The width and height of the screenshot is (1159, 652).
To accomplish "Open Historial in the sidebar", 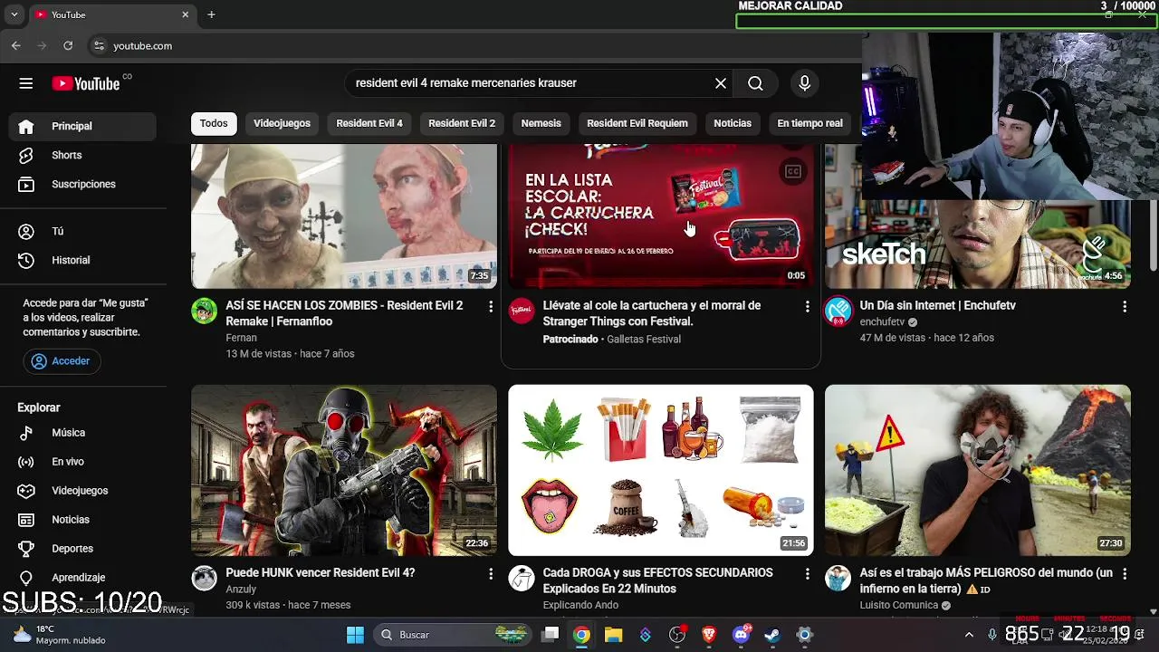I will click(x=83, y=260).
